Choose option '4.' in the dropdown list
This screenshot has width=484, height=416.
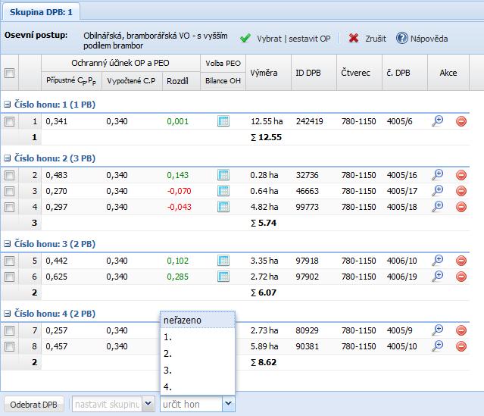tap(198, 386)
